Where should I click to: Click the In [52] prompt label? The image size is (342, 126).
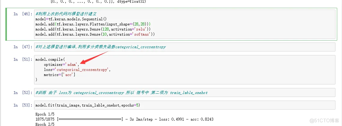tap(22, 92)
